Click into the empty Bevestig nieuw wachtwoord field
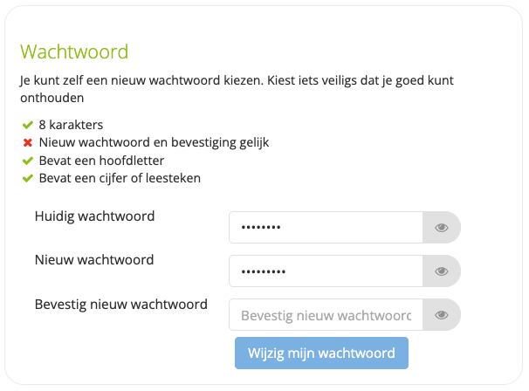 click(x=326, y=315)
